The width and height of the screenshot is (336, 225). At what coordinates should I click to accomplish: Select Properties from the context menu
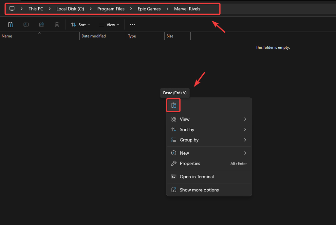coord(190,164)
